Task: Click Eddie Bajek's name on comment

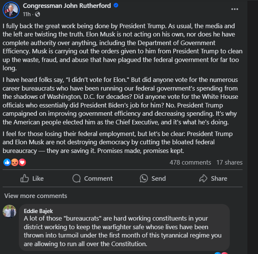Action: [x=37, y=211]
